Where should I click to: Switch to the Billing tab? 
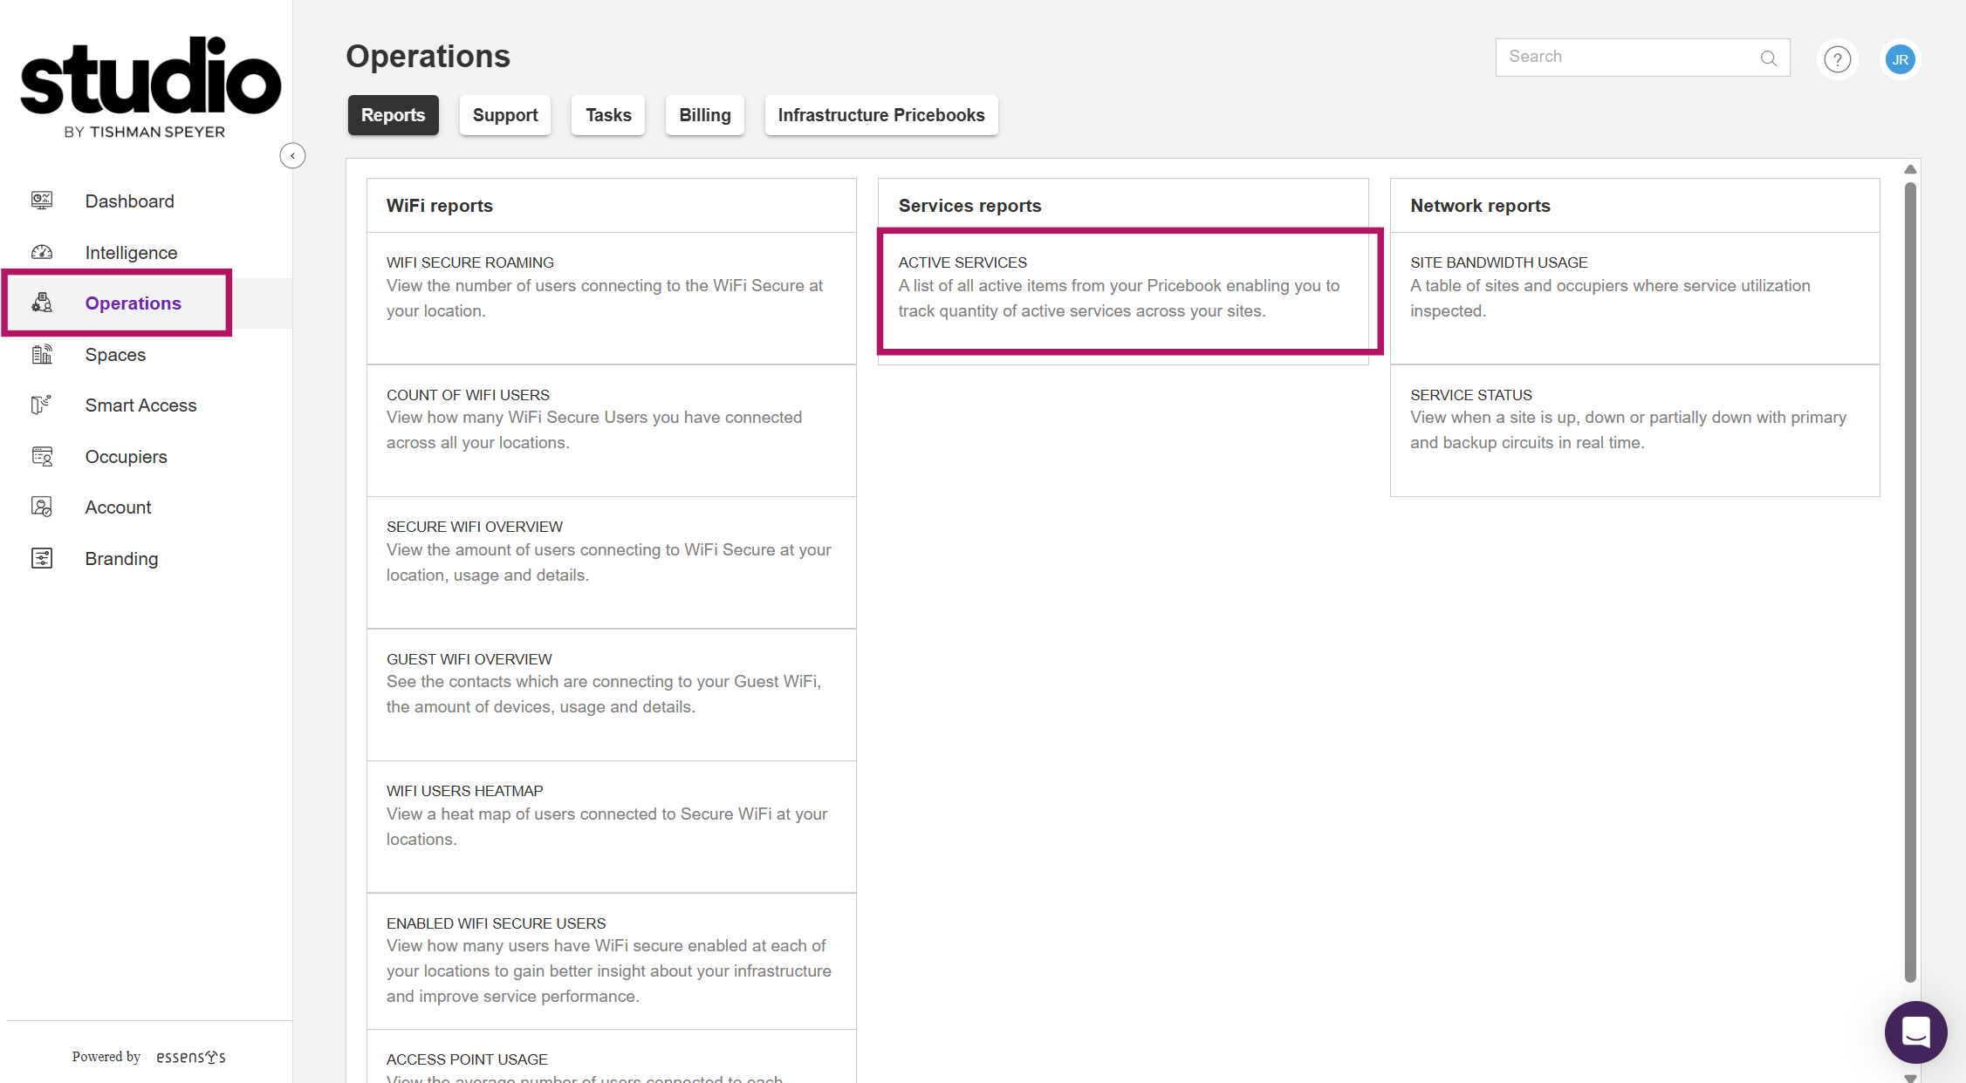pos(704,115)
